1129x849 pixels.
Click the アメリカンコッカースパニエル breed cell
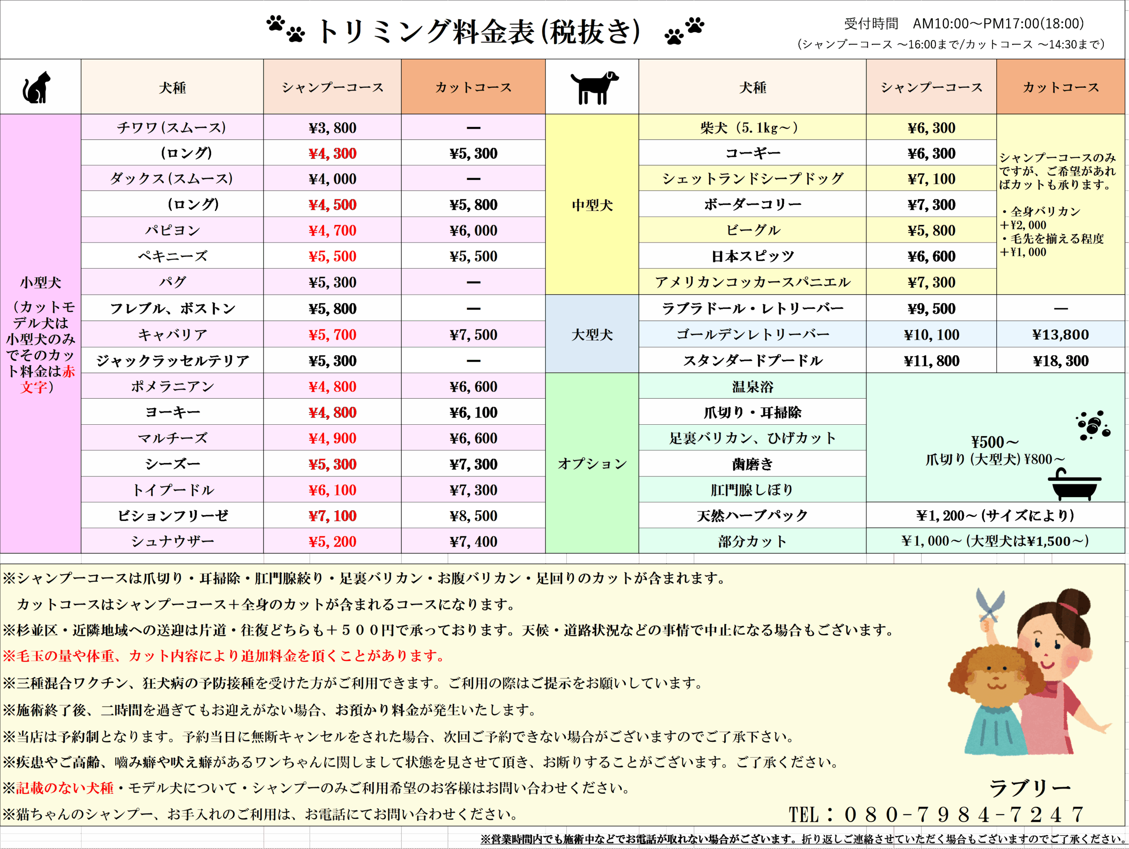752,282
